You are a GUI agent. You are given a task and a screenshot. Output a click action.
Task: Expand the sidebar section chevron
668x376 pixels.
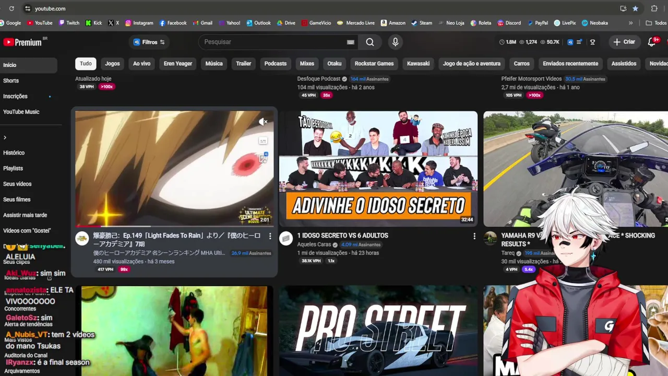pos(5,137)
